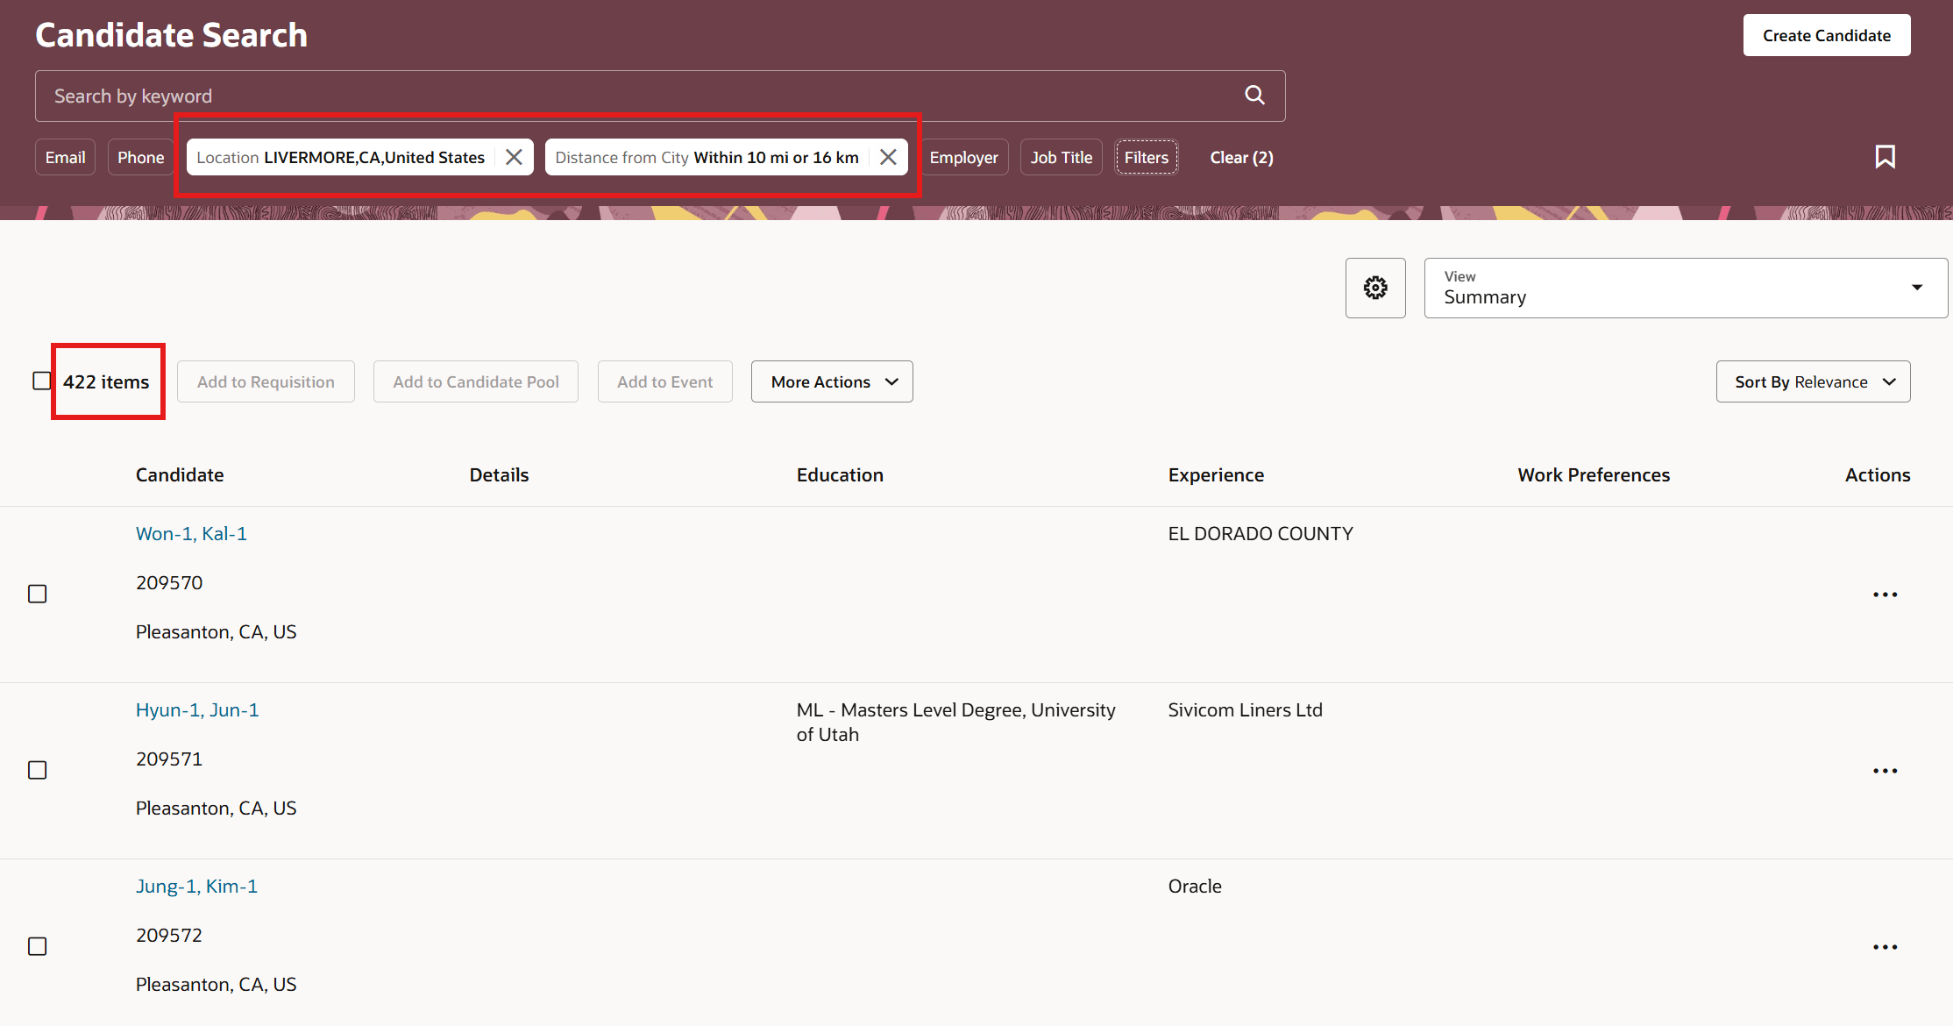Select the checkbox for candidate Won-1, Kal-1
Viewport: 1953px width, 1026px height.
coord(37,594)
